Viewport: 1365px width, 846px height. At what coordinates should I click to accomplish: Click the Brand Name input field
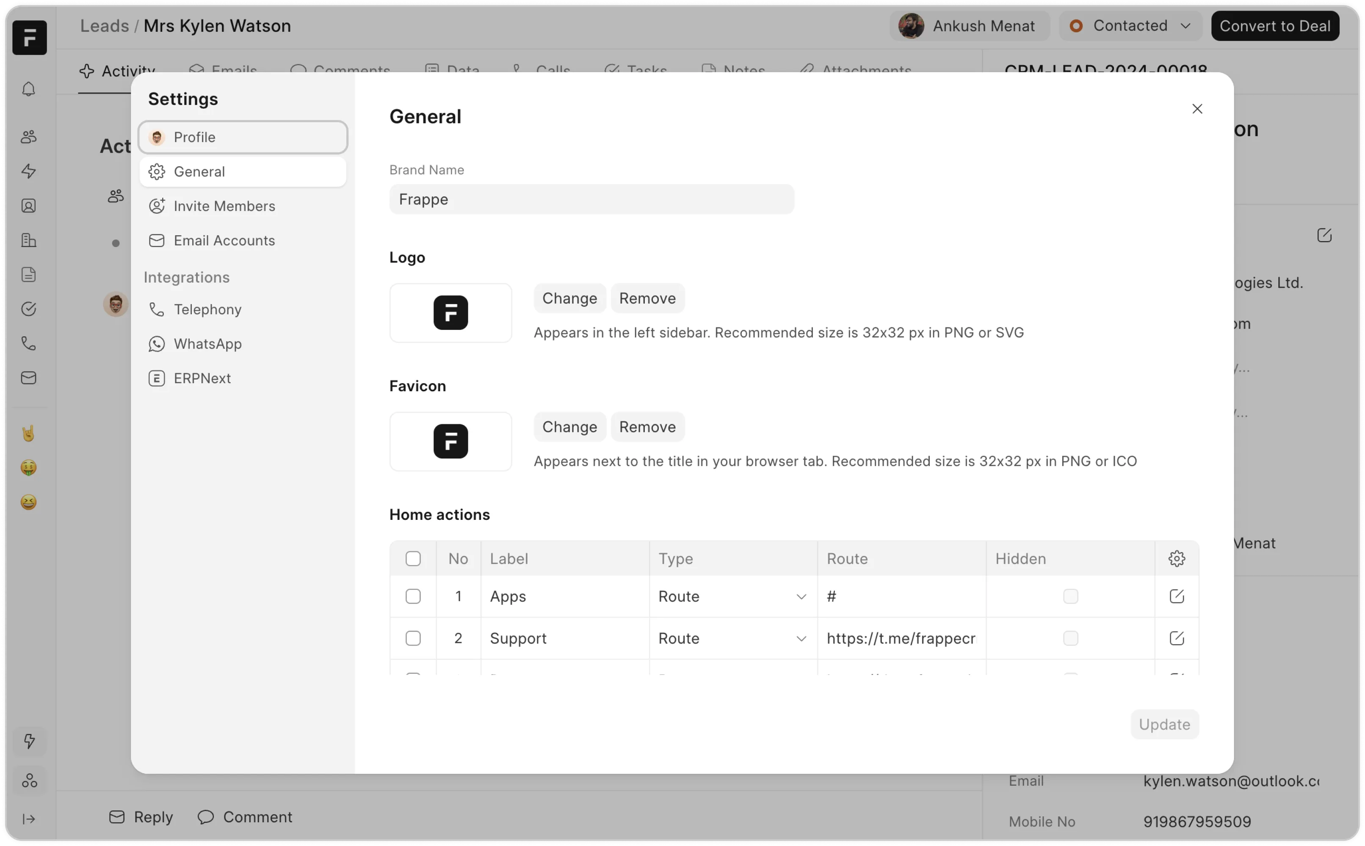coord(591,199)
